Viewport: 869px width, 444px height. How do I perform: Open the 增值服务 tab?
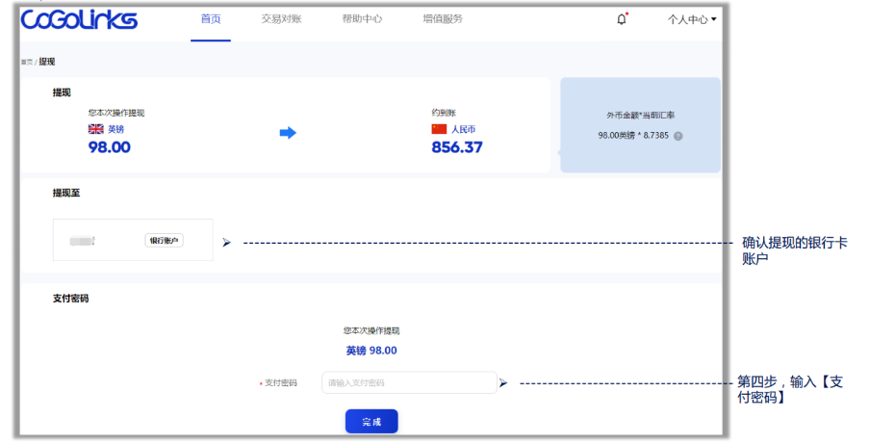(x=443, y=19)
